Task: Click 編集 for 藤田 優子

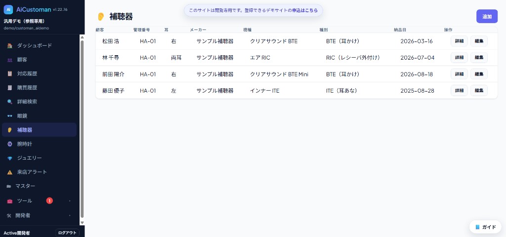Action: (x=479, y=90)
